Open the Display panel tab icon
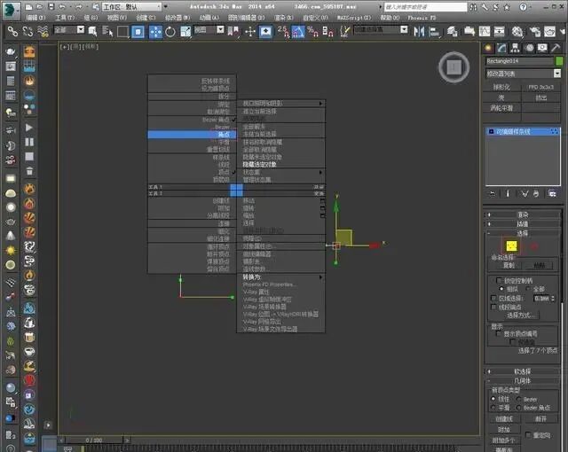Screen dimensions: 568x452 pyautogui.click(x=542, y=48)
